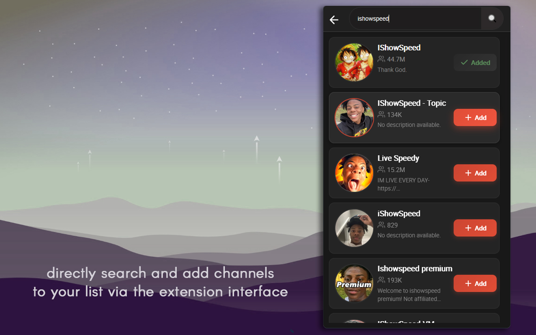The height and width of the screenshot is (335, 536).
Task: Select the 'iShowSpeed' title above 829 subscribers
Action: pyautogui.click(x=399, y=214)
